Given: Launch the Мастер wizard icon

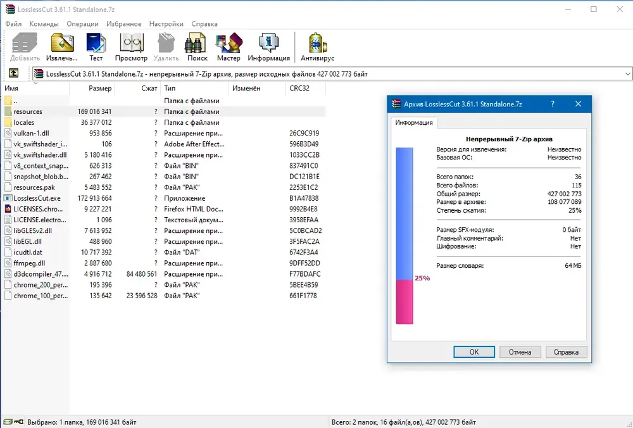Looking at the screenshot, I should [x=229, y=43].
